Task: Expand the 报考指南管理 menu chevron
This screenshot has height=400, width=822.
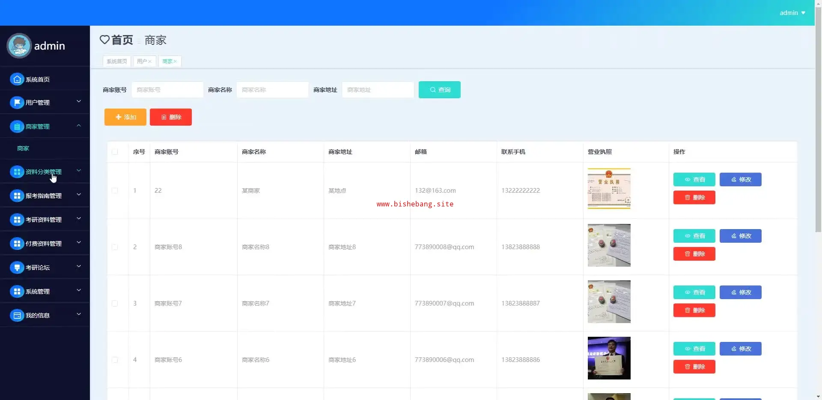Action: click(x=79, y=195)
